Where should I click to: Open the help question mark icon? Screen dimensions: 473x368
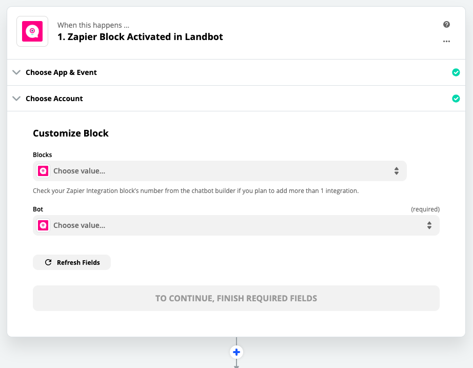[x=446, y=25]
